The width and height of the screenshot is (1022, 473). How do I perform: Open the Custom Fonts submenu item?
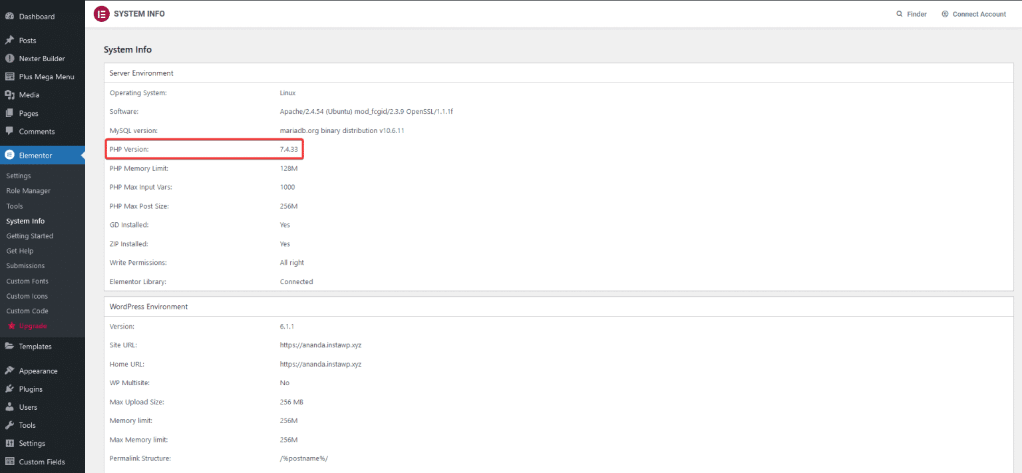[27, 281]
